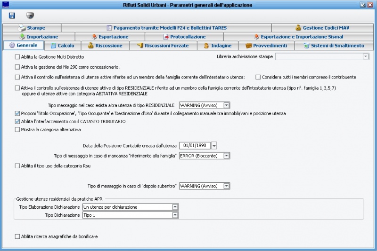The height and width of the screenshot is (251, 377).
Task: Uncheck interfacciamento con il CATASTO TRIBUTARIO
Action: point(17,122)
